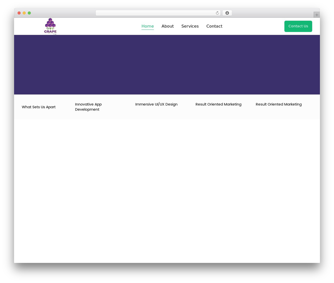This screenshot has width=334, height=283.
Task: Open the About page from navigation
Action: pos(168,26)
